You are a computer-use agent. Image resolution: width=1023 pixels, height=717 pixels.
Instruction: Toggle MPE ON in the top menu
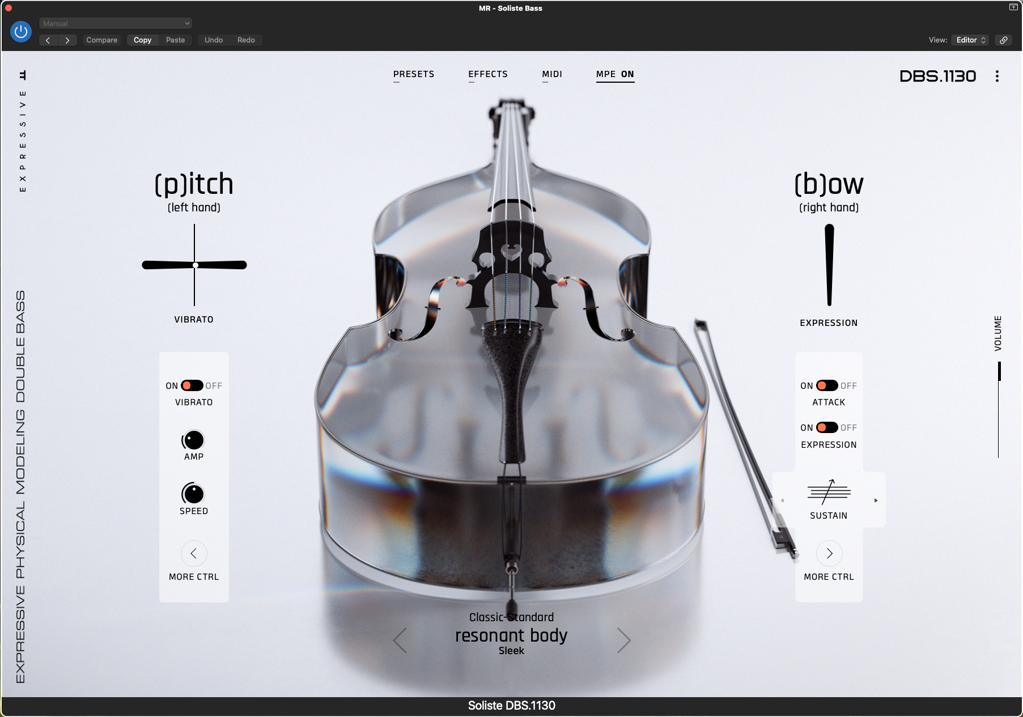pyautogui.click(x=615, y=74)
